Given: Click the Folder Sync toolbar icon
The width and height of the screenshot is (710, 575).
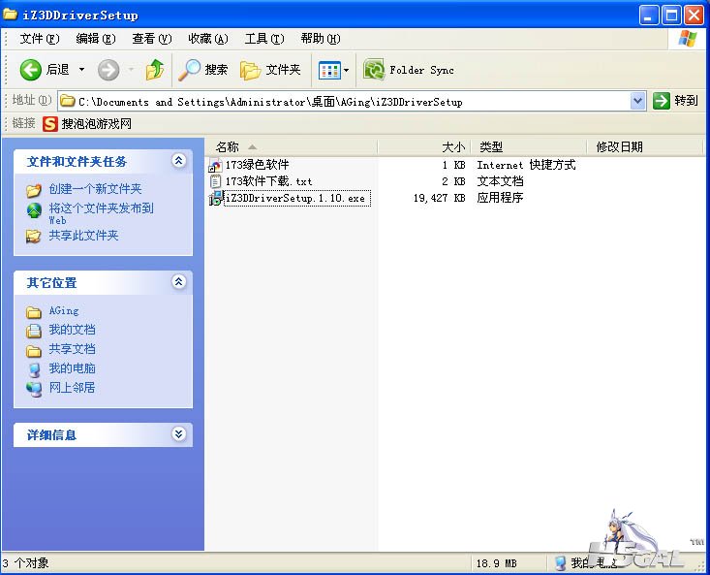Looking at the screenshot, I should click(374, 70).
